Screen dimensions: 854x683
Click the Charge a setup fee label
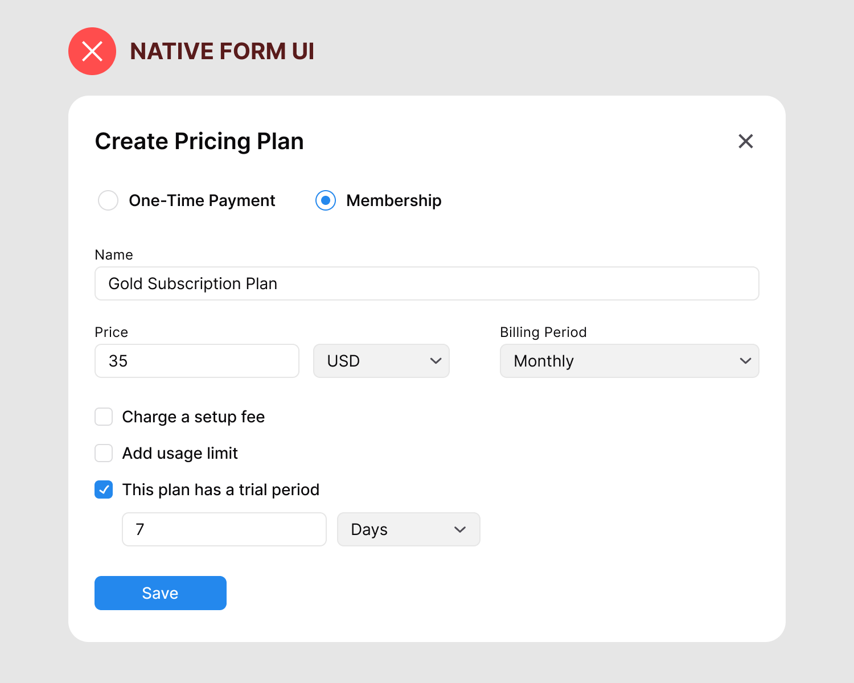point(194,417)
